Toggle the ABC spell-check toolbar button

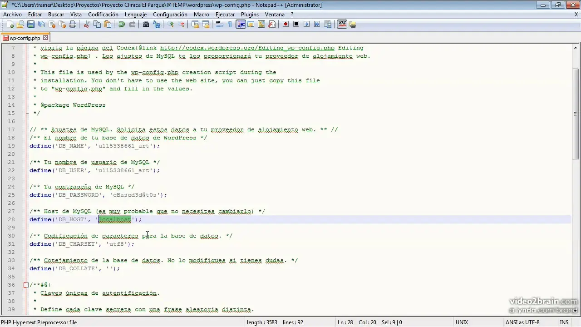click(342, 24)
